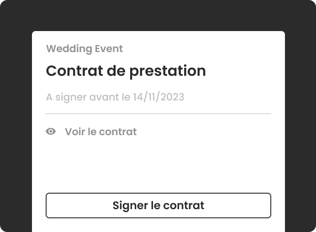The height and width of the screenshot is (232, 316).
Task: Select the Wedding Event label
Action: [x=84, y=49]
